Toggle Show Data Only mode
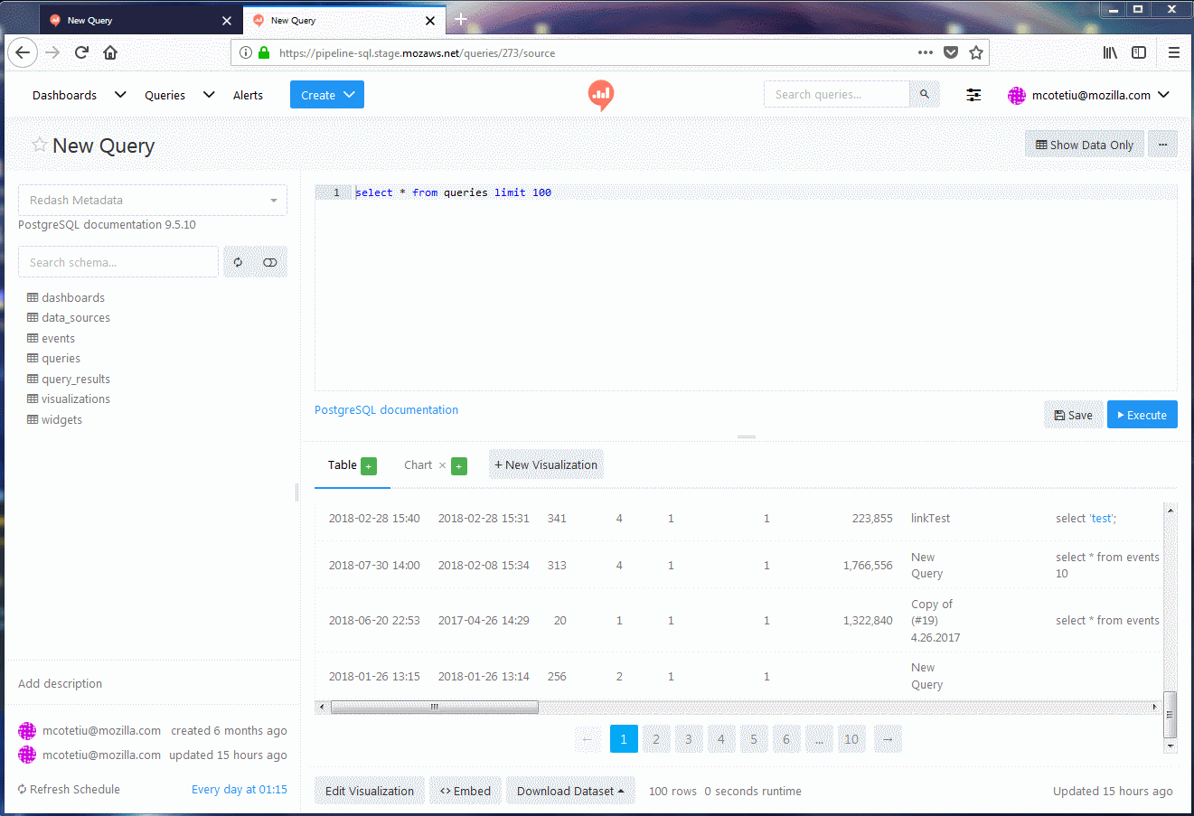Viewport: 1194px width, 816px height. pyautogui.click(x=1084, y=144)
